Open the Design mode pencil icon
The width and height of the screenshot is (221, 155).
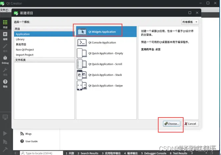[x=5, y=46]
